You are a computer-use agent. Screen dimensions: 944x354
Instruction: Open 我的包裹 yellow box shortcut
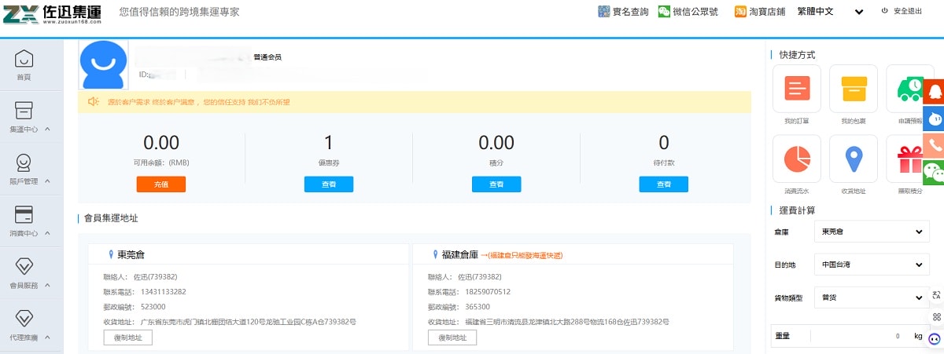point(854,88)
